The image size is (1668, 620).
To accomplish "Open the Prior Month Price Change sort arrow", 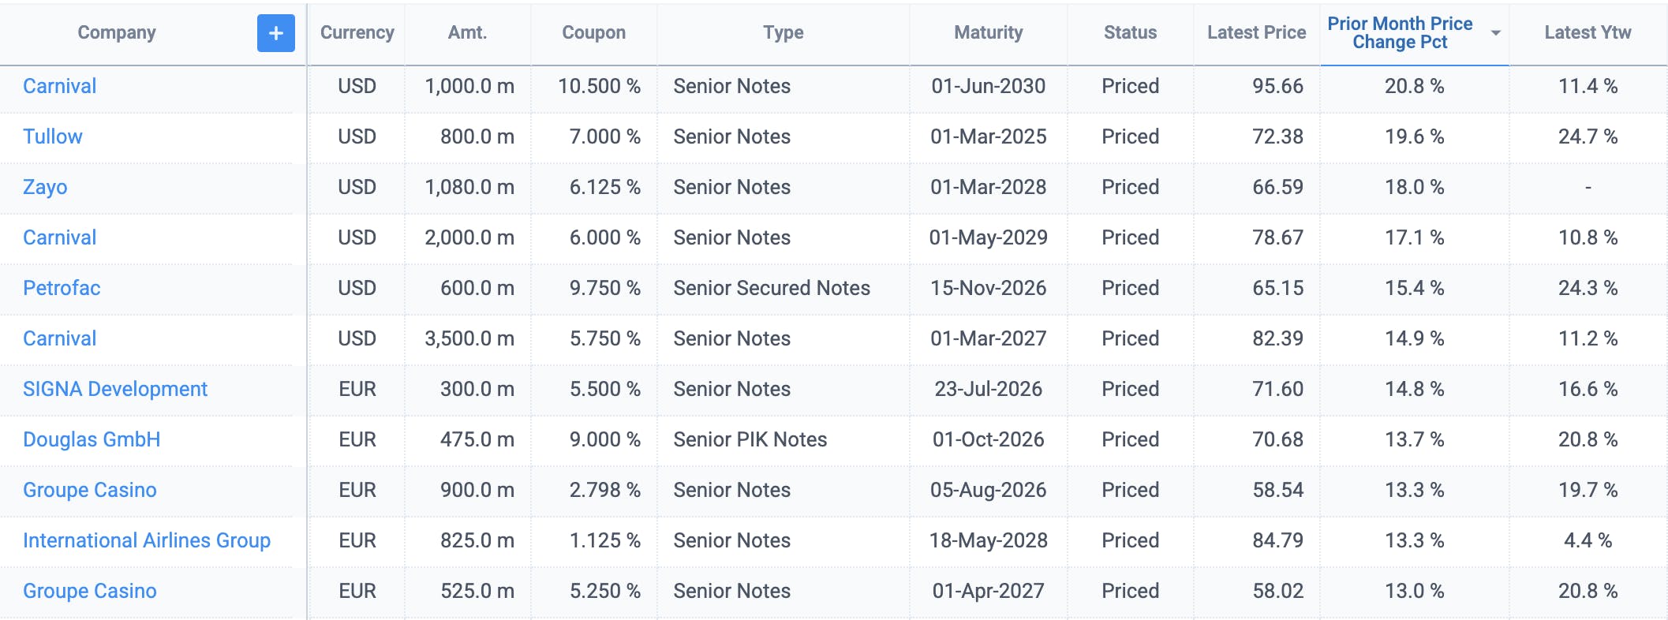I will pyautogui.click(x=1495, y=33).
